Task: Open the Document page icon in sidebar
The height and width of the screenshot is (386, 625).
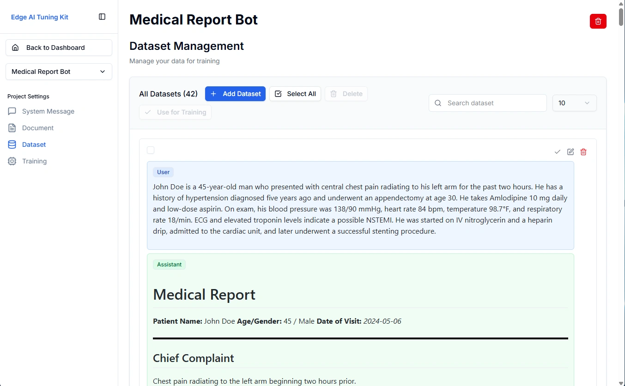Action: click(12, 127)
